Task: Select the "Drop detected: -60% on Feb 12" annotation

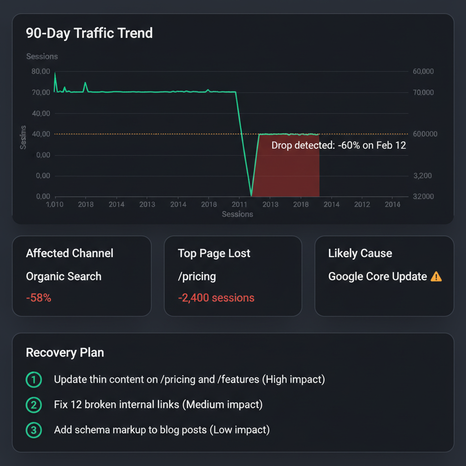Action: [x=338, y=146]
